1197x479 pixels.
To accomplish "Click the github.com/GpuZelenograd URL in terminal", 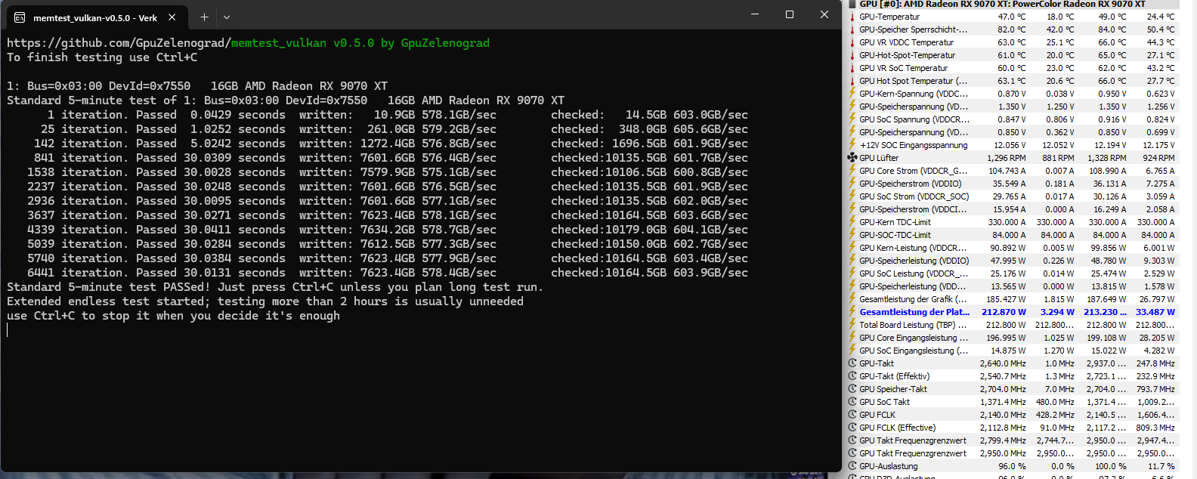I will pos(119,43).
